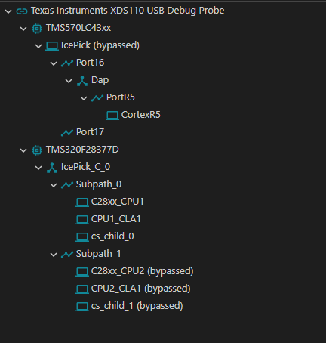Select the Subpath_0 label
Image resolution: width=326 pixels, height=343 pixels.
click(99, 184)
